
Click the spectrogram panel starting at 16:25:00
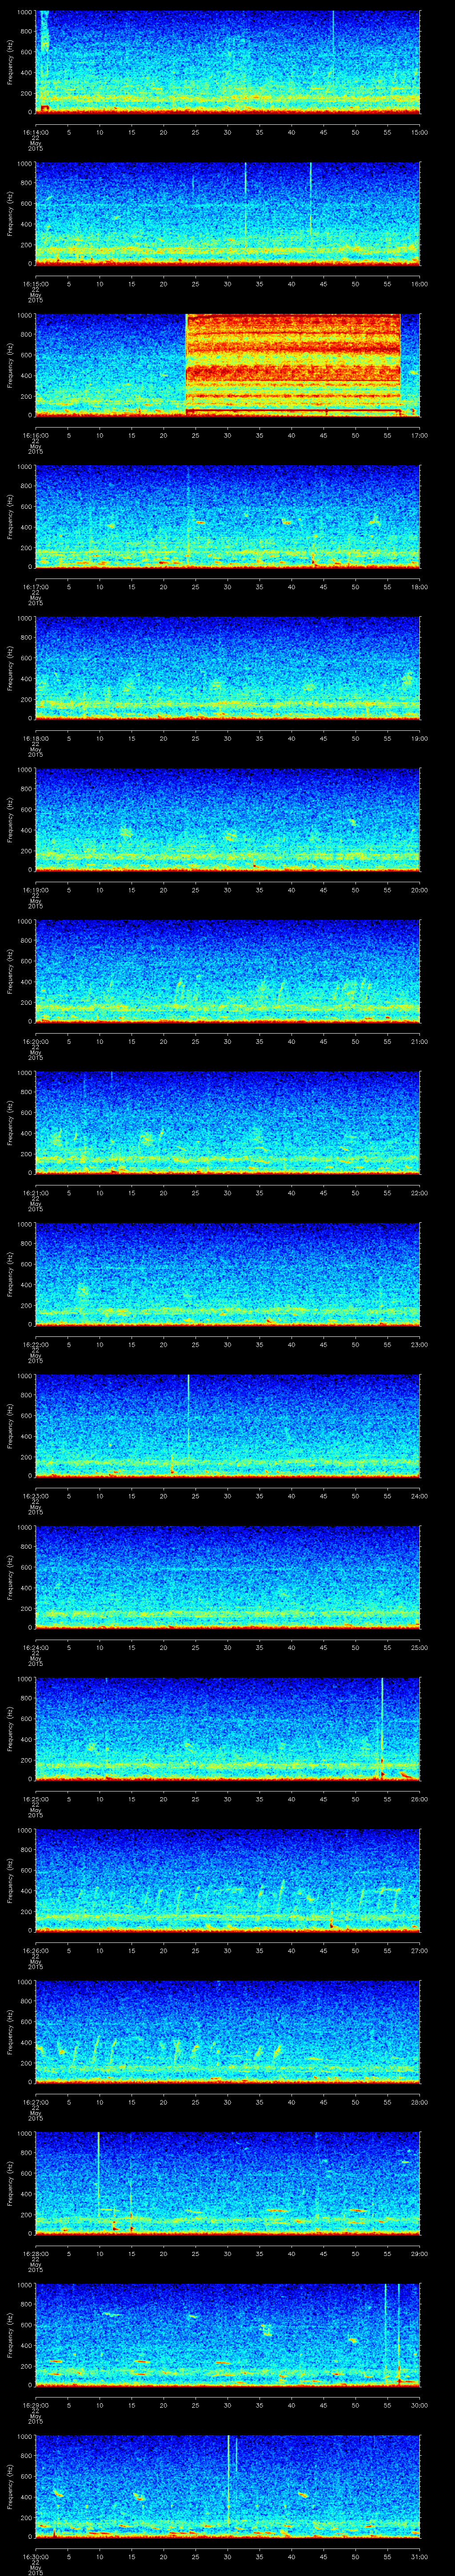228,1729
